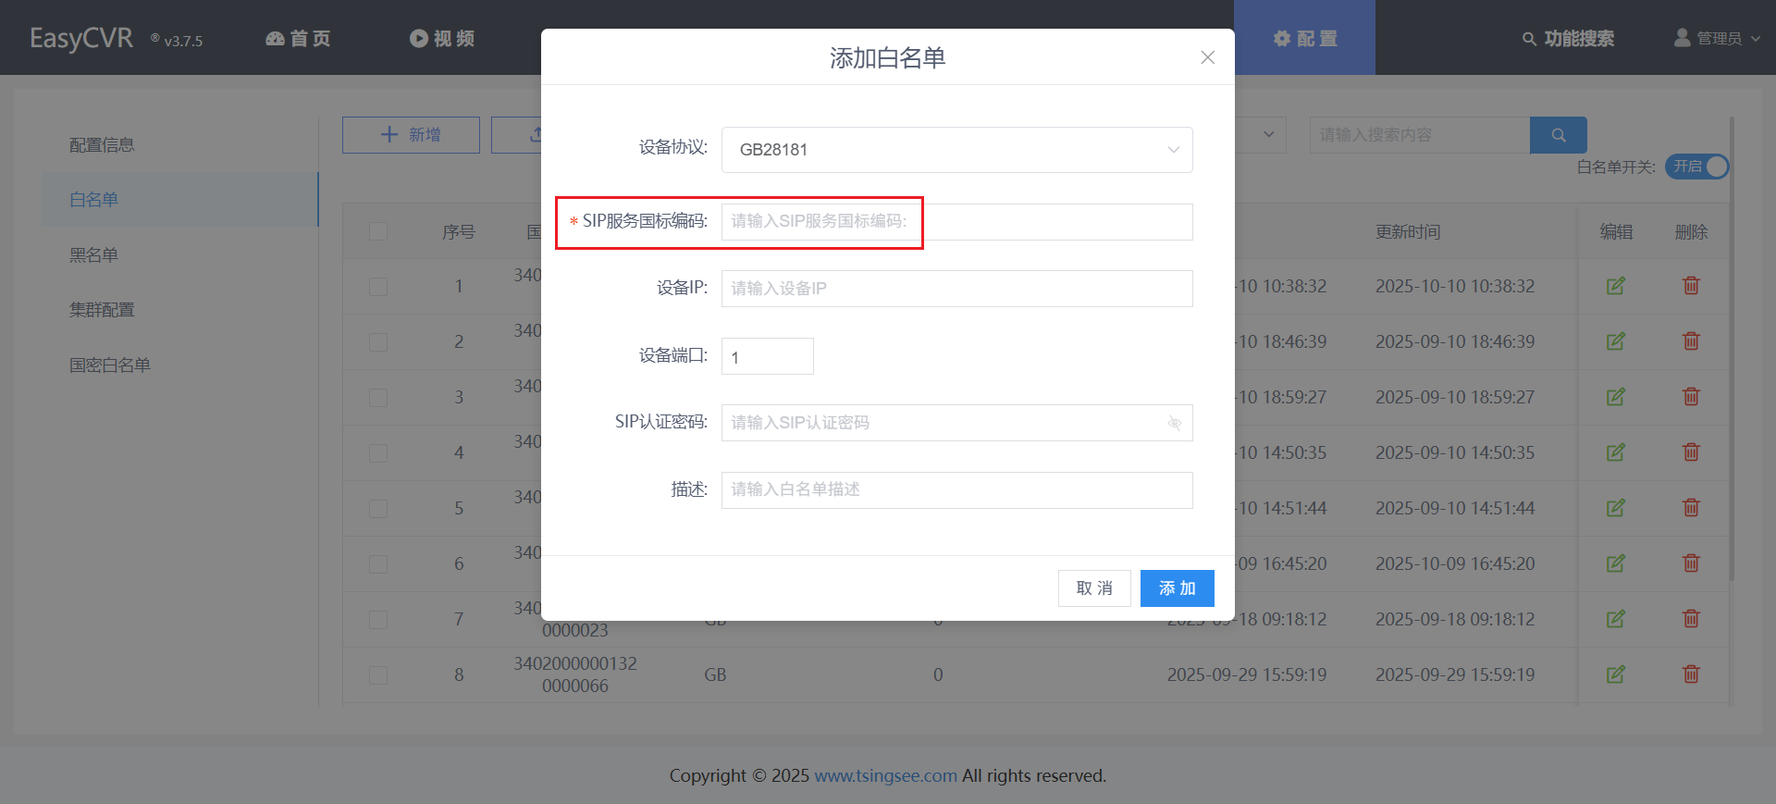The height and width of the screenshot is (804, 1776).
Task: Toggle SIP password visibility eye icon
Action: (x=1174, y=423)
